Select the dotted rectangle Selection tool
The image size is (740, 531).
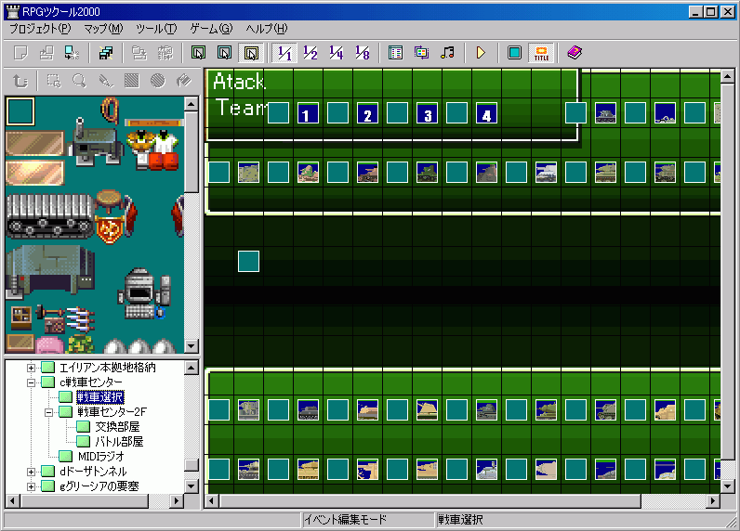point(53,81)
